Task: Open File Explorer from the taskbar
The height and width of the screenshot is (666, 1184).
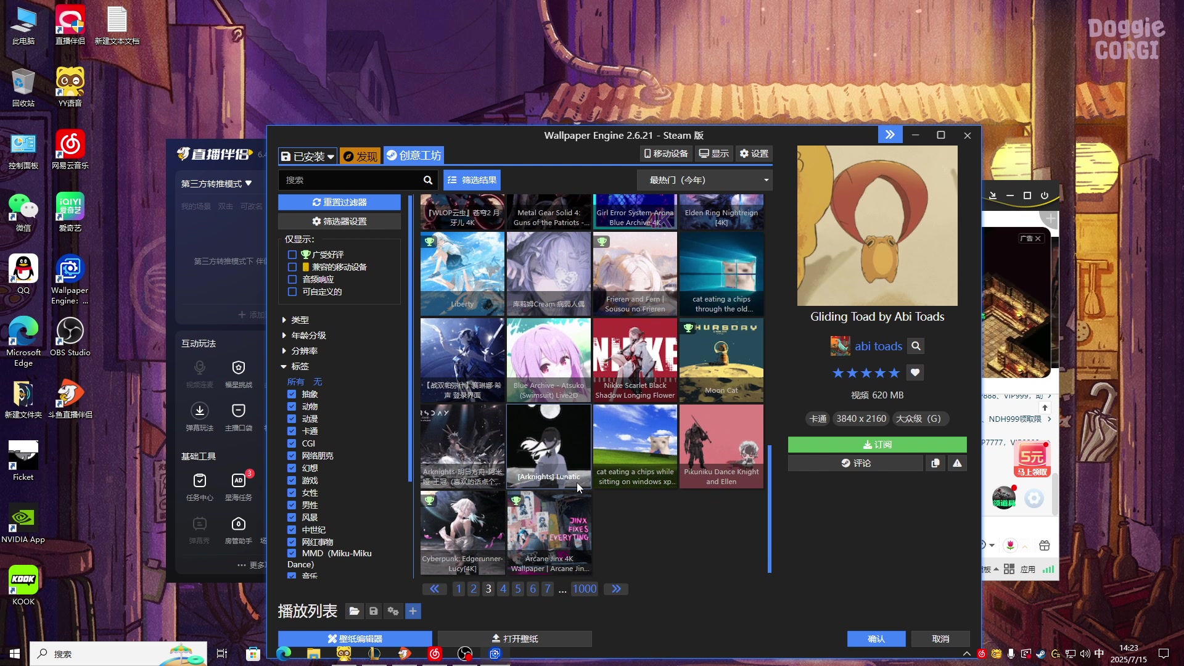Action: pos(314,654)
